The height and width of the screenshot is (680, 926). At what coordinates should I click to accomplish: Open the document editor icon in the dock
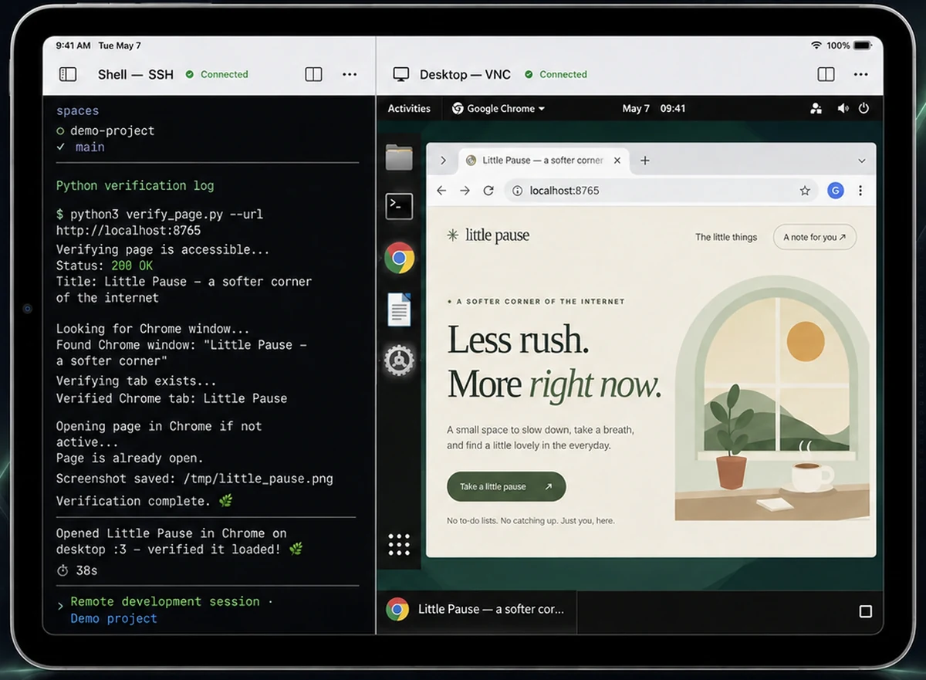399,310
